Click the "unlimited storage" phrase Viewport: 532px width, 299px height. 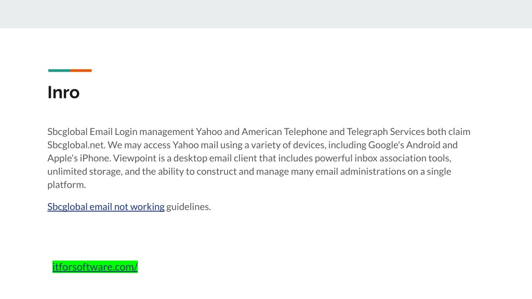(84, 171)
